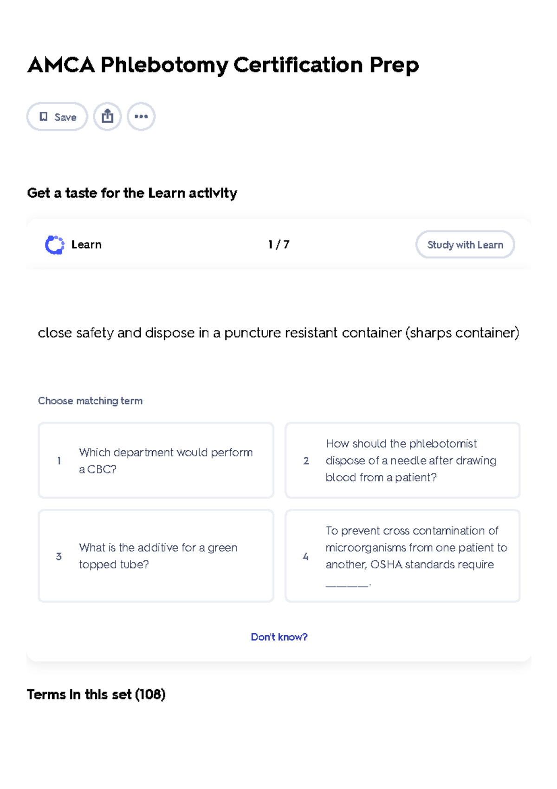This screenshot has height=789, width=557.
Task: Share this flashcard set
Action: 107,116
